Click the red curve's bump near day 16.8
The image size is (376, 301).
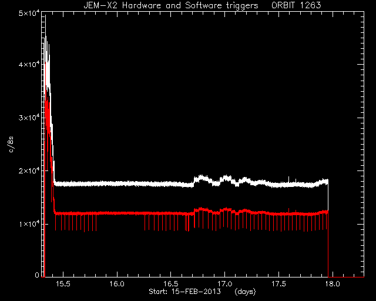(201, 209)
